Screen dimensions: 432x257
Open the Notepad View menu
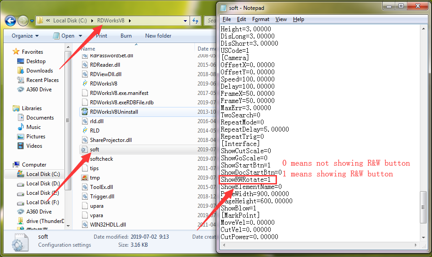281,19
